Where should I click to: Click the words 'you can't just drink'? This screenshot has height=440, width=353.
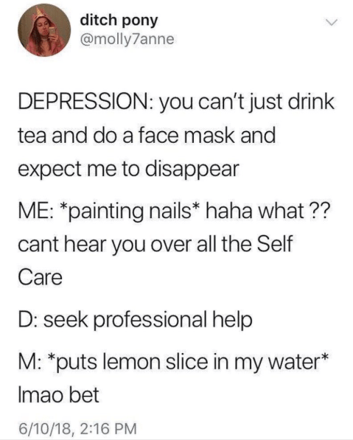(x=247, y=102)
